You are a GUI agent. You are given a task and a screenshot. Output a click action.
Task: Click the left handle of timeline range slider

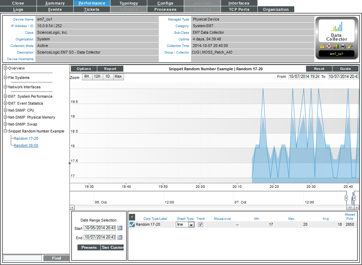click(346, 198)
